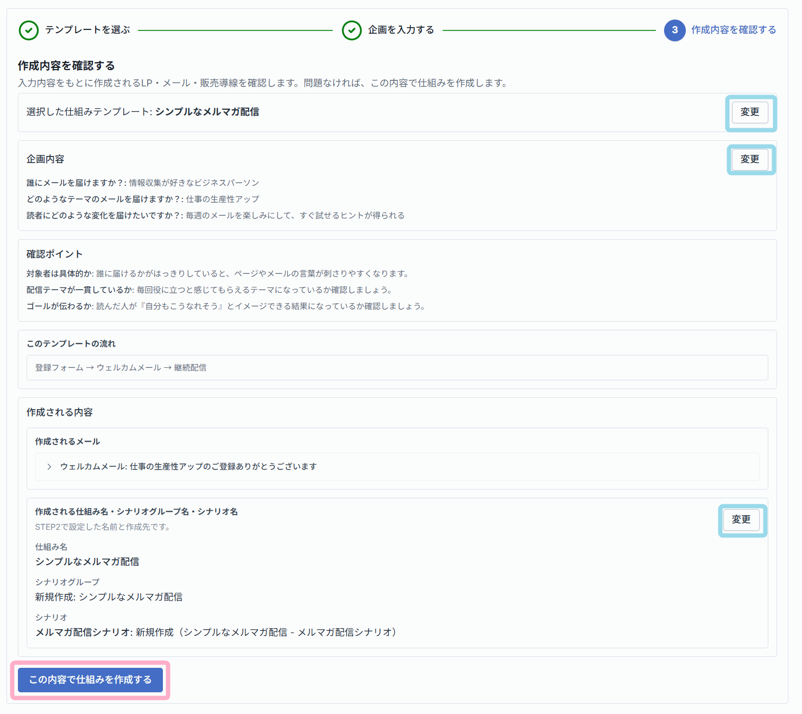This screenshot has height=714, width=802.
Task: Click the 対象者は具体的か checkpoint line
Action: tap(218, 274)
